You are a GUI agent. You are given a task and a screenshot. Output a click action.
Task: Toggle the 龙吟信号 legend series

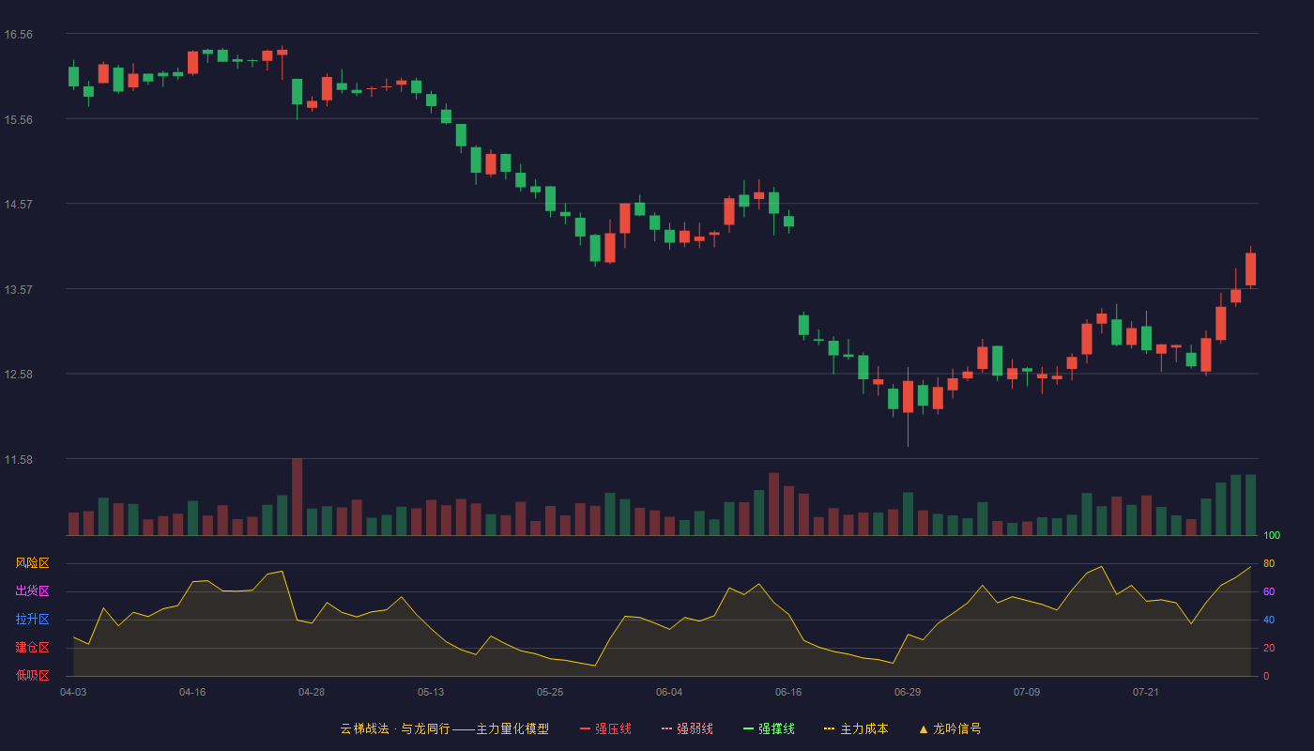pos(950,728)
